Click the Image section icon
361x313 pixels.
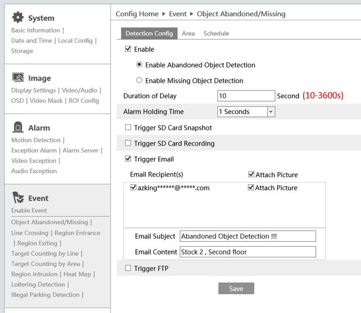pos(18,78)
